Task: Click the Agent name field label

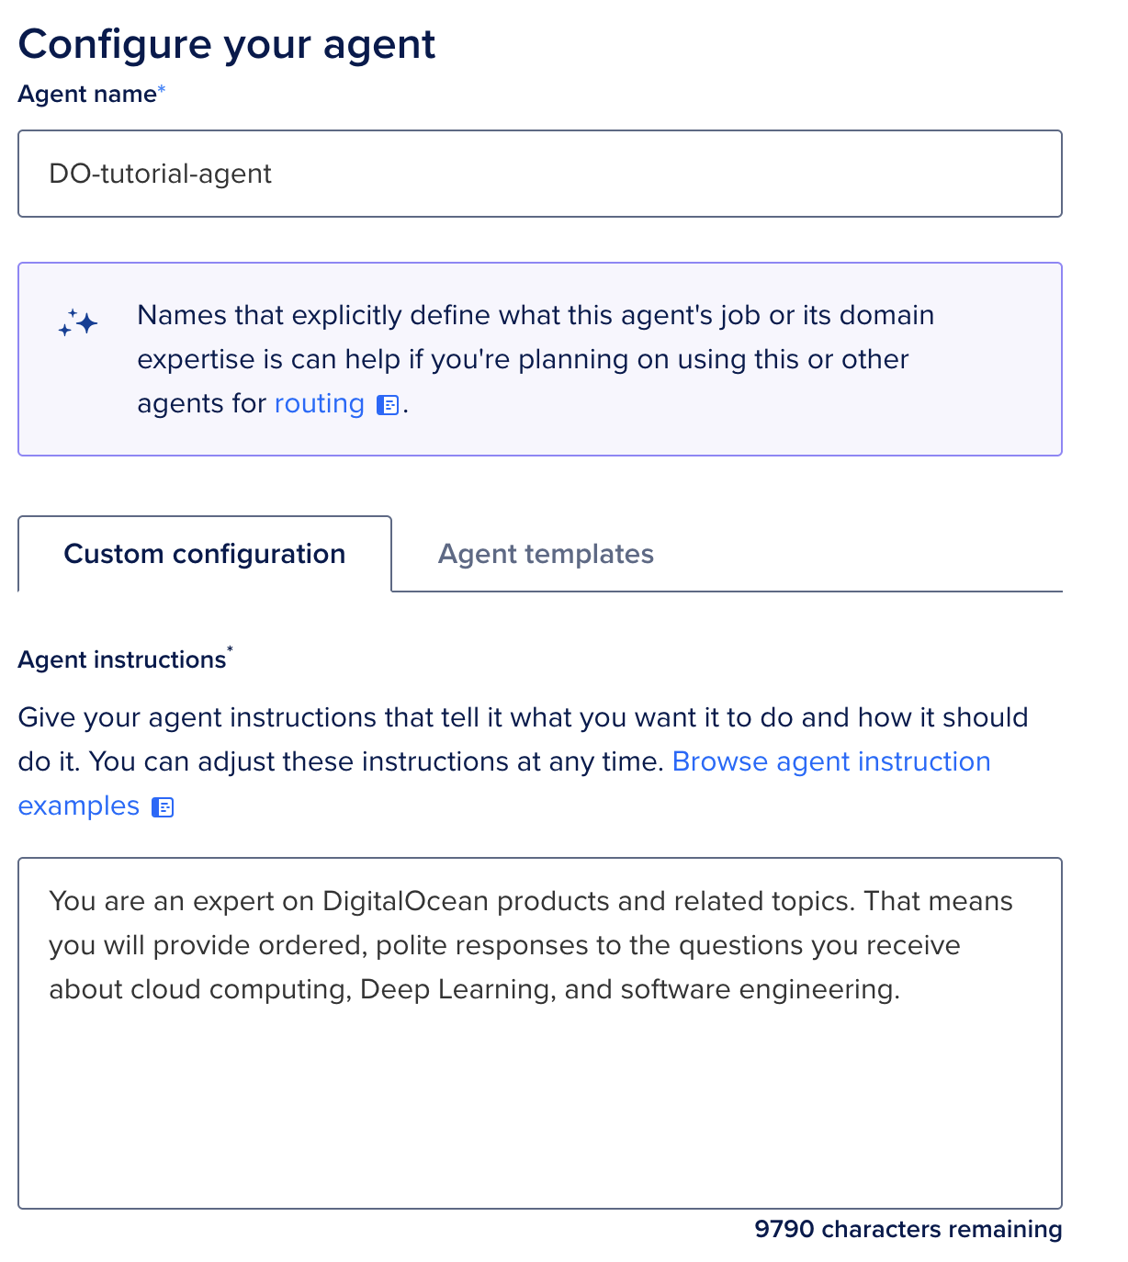Action: pyautogui.click(x=87, y=95)
